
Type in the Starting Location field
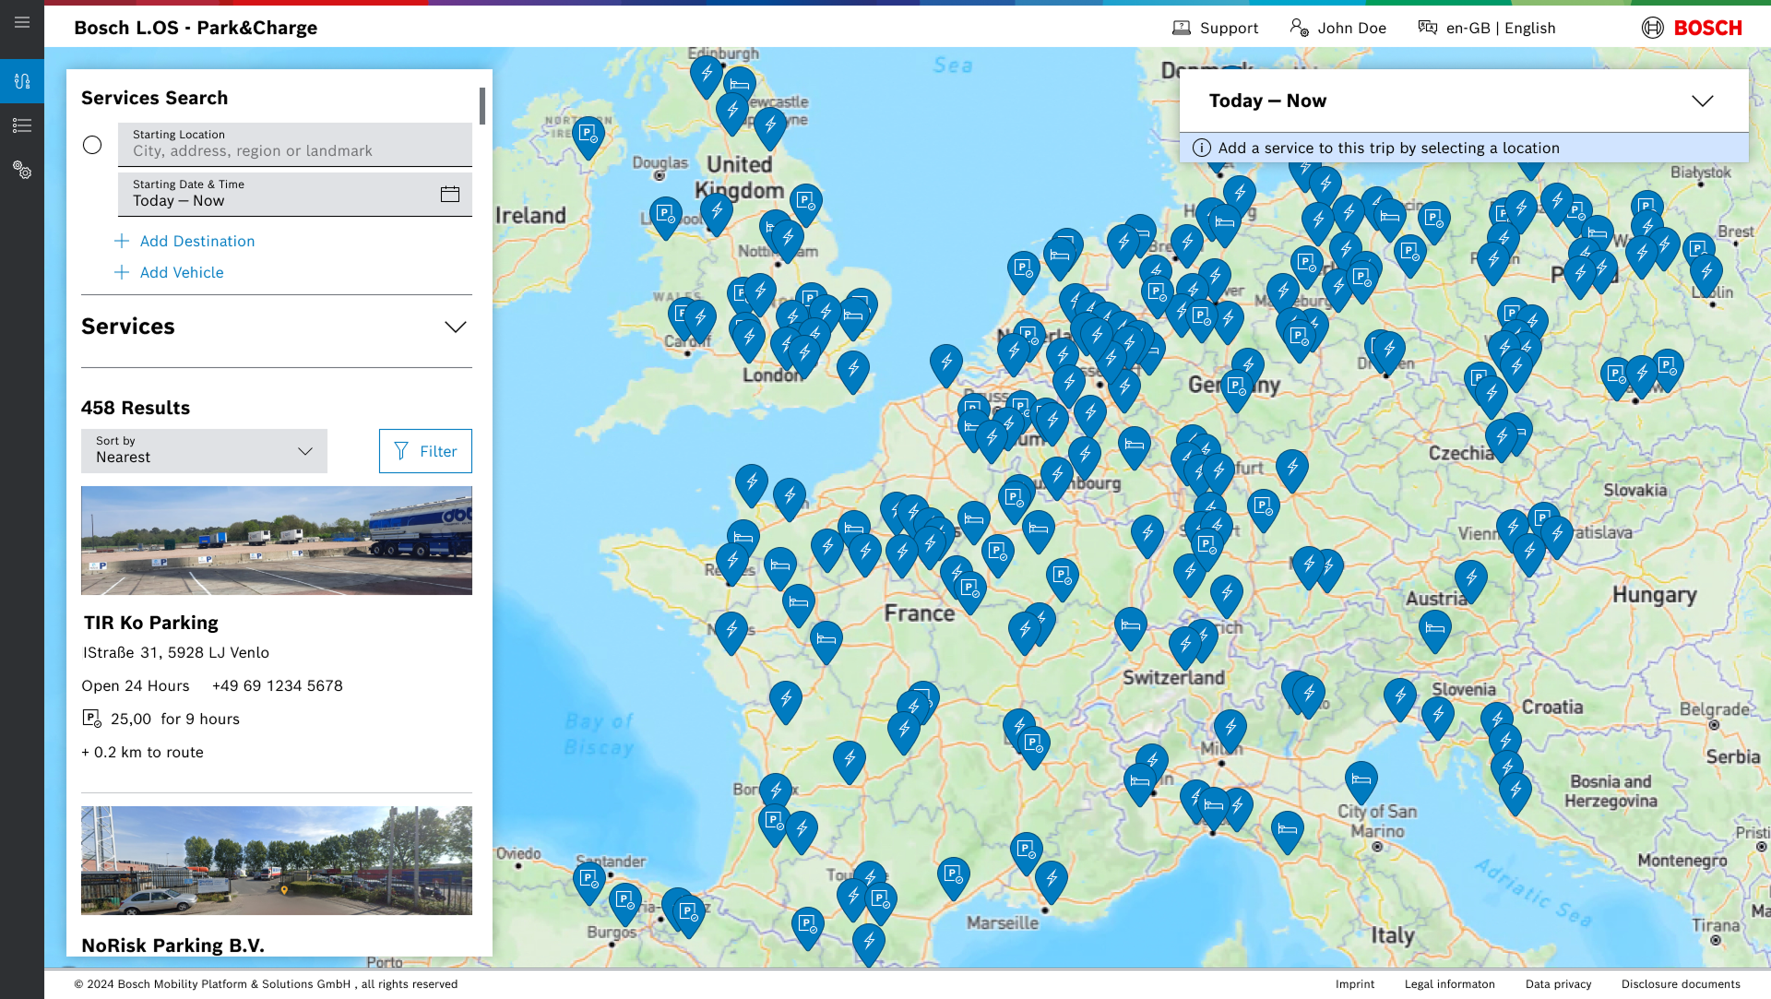pyautogui.click(x=295, y=145)
